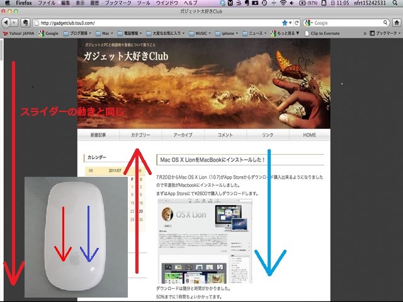Open Spotlight magnifier in menu bar
This screenshot has width=403, height=302.
pos(395,3)
